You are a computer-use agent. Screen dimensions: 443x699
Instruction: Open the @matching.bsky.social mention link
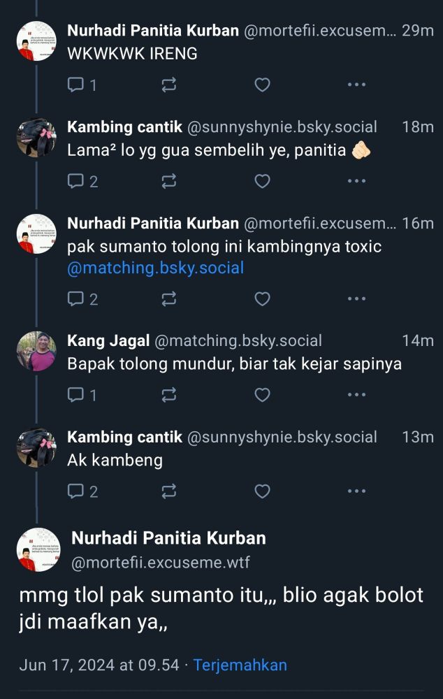point(156,268)
